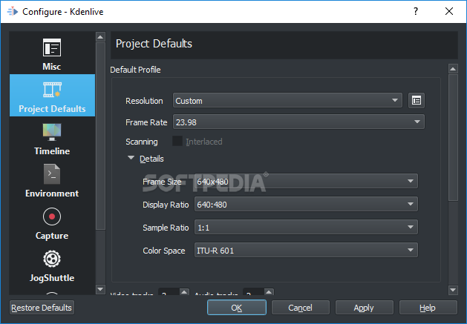Click sidebar scroll down arrow
Screen dimensions: 467x324
[100, 289]
